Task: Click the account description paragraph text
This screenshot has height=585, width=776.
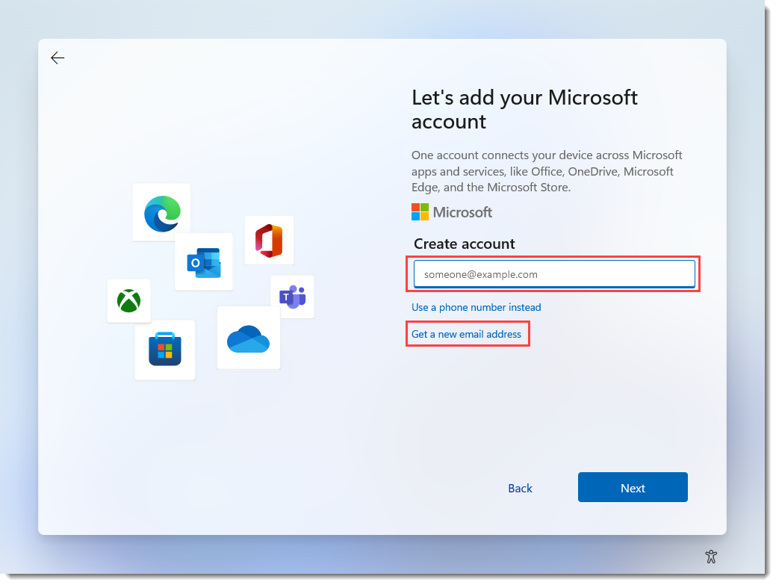Action: click(x=547, y=170)
